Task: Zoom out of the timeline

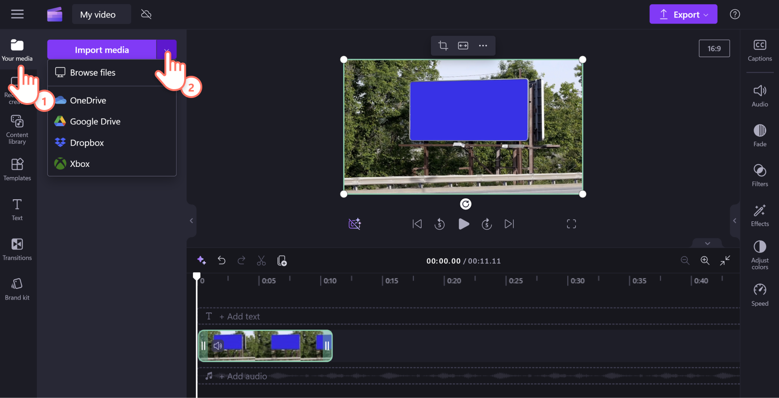Action: click(685, 261)
